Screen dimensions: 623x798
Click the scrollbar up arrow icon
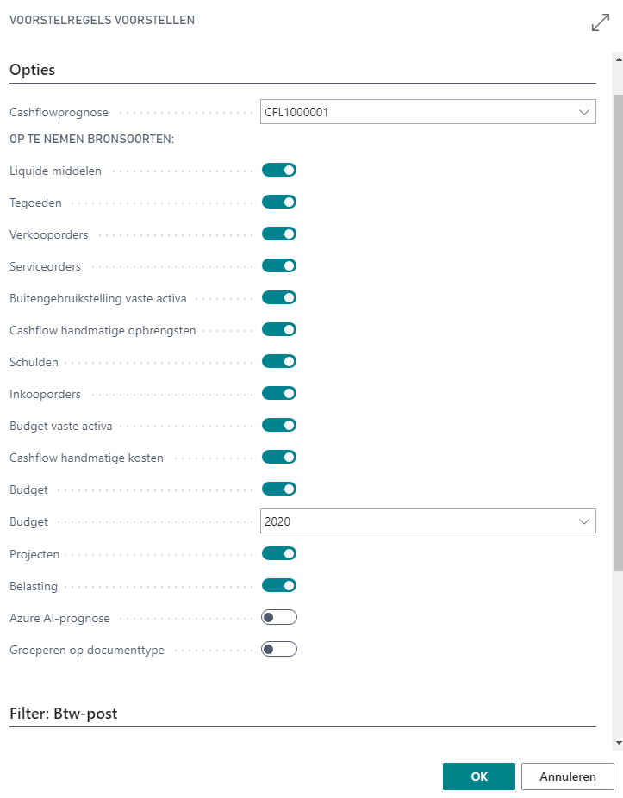point(615,59)
